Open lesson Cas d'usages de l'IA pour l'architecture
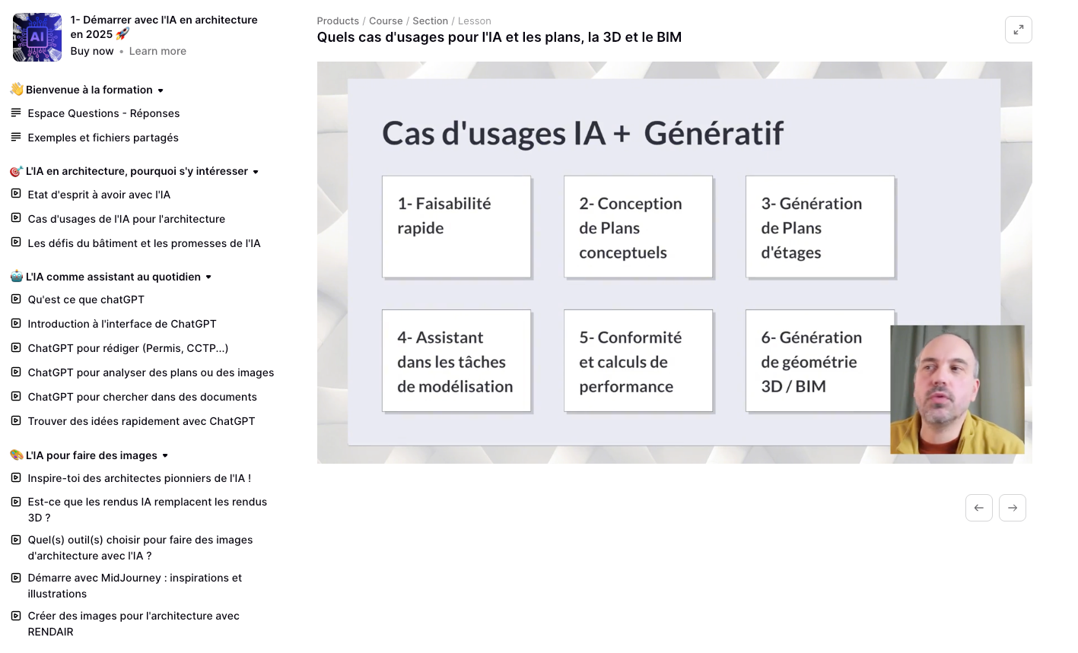 click(126, 219)
